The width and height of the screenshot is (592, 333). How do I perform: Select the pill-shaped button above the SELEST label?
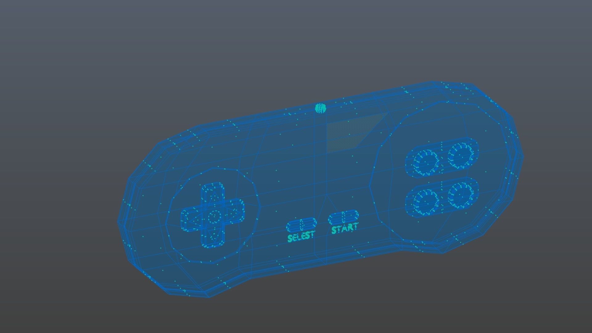point(302,225)
